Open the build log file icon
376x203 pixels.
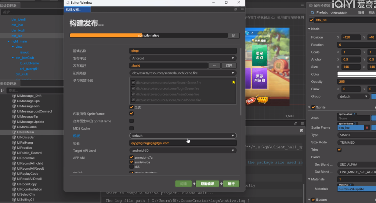tap(234, 36)
